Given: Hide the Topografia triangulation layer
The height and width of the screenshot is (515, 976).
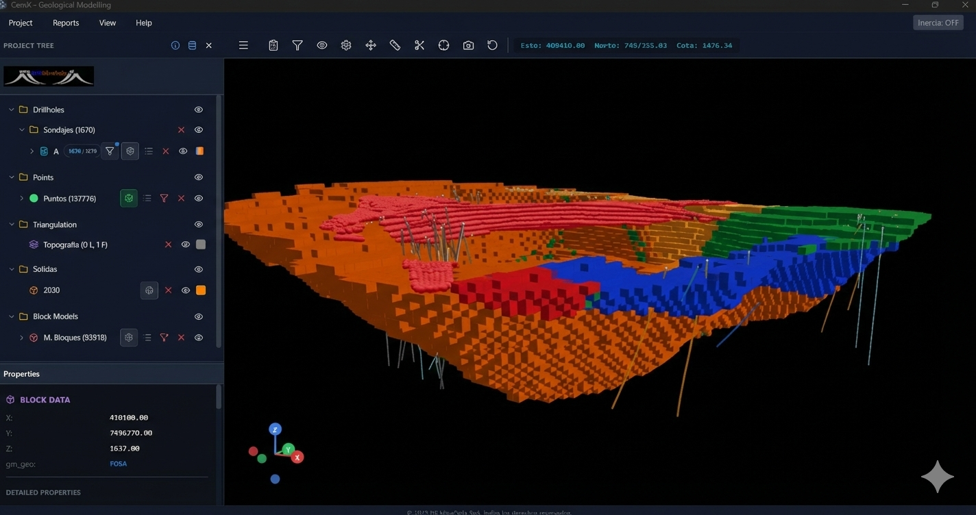Looking at the screenshot, I should (185, 244).
